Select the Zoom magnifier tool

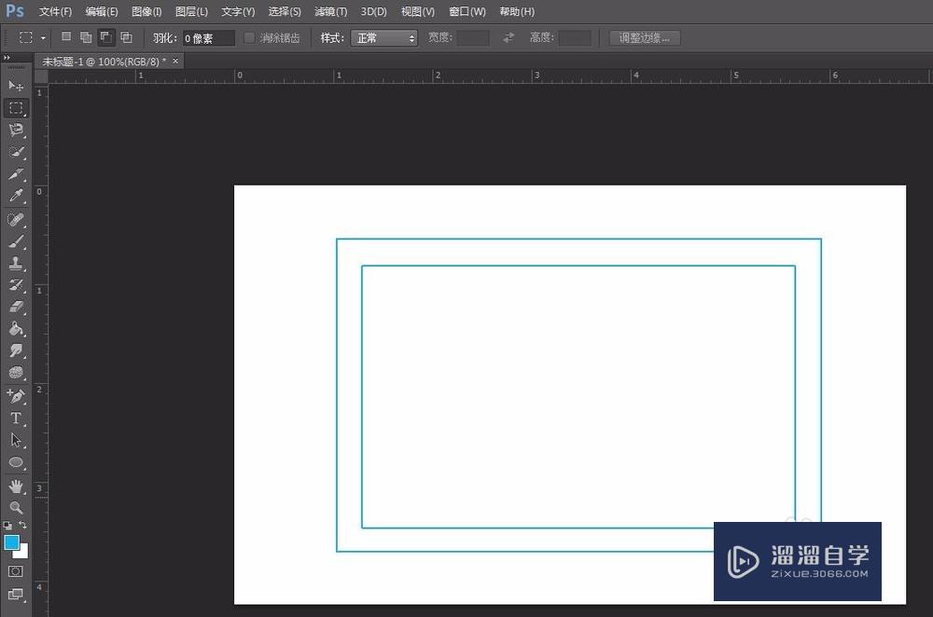16,508
